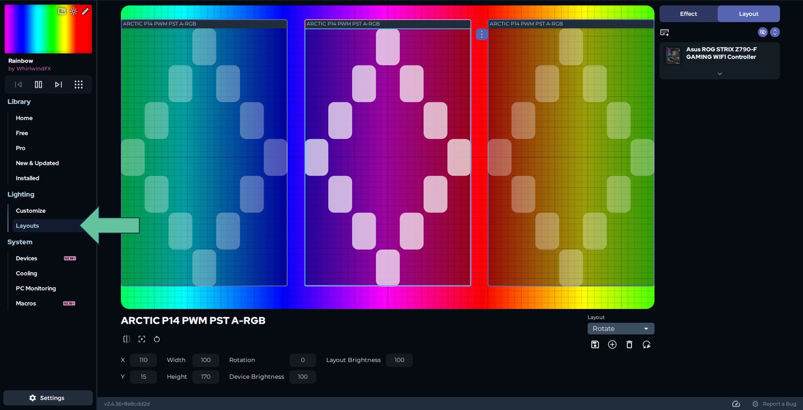Delete the layout using trash icon
Screen dimensions: 803x410
pos(629,345)
